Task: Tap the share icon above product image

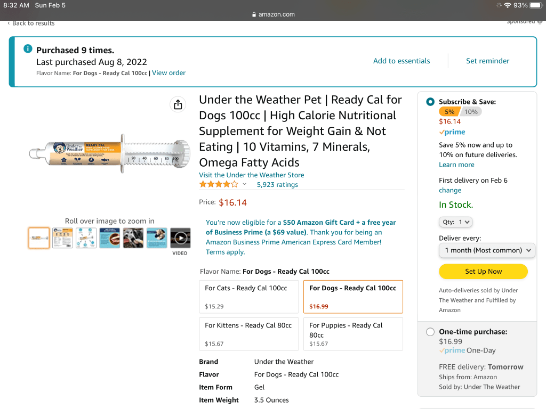Action: [178, 105]
